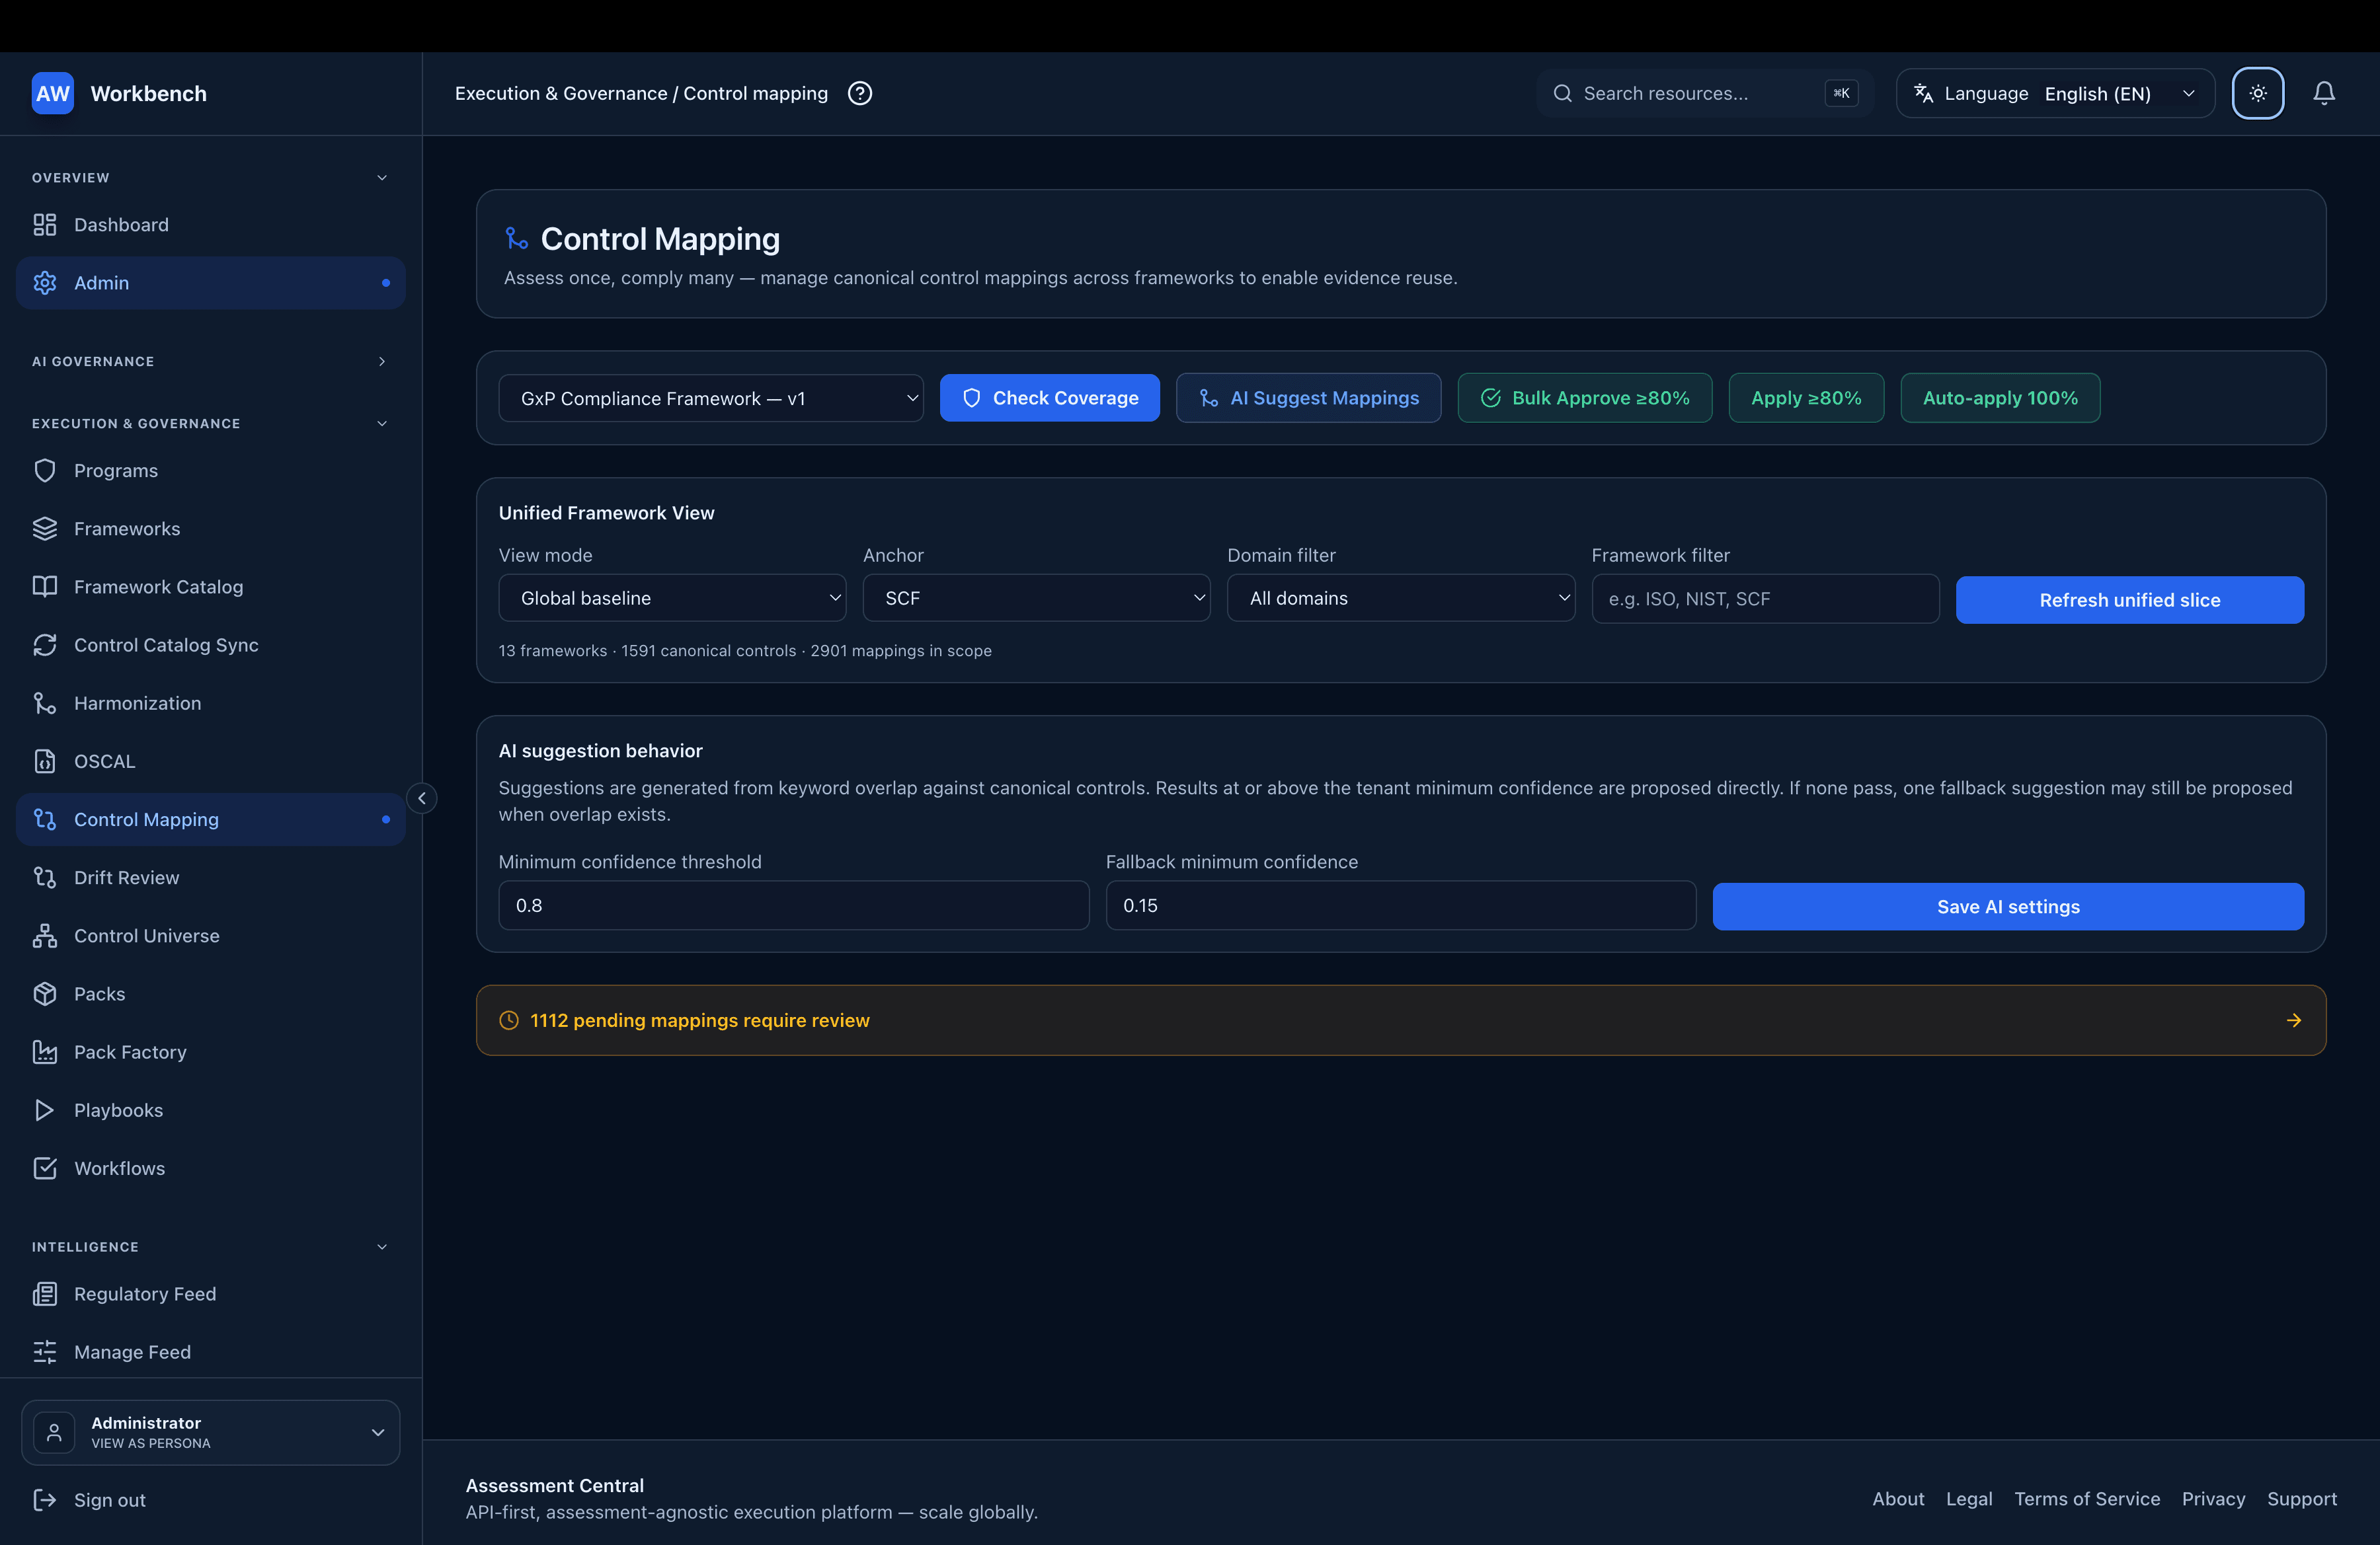Click the clock icon in pending mappings banner
This screenshot has height=1545, width=2380.
pyautogui.click(x=509, y=1020)
